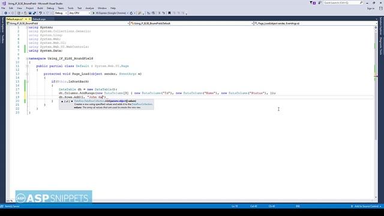Open the View menu
This screenshot has width=384, height=216.
[19, 8]
